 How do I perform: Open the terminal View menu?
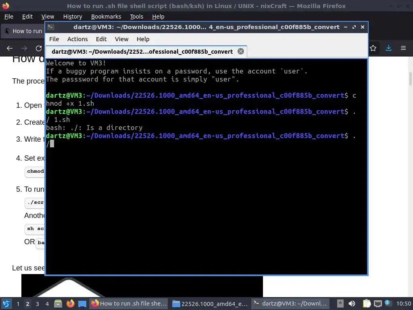(x=121, y=39)
